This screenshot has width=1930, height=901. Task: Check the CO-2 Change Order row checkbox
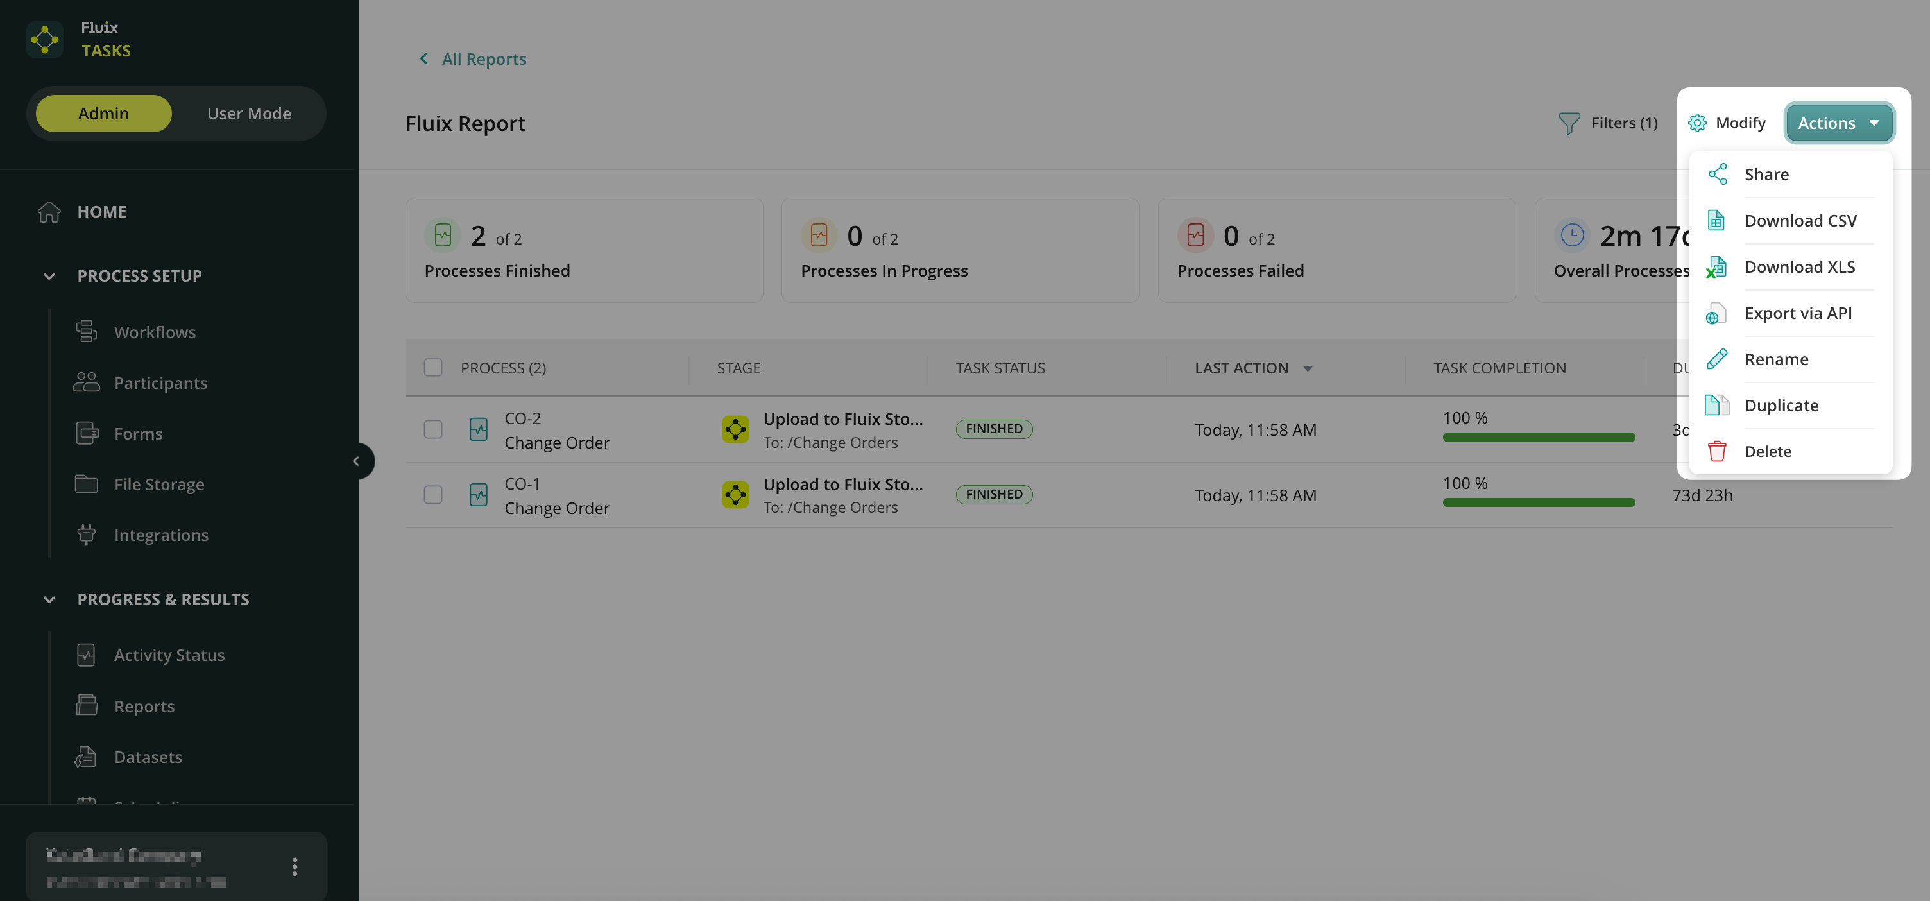click(433, 429)
